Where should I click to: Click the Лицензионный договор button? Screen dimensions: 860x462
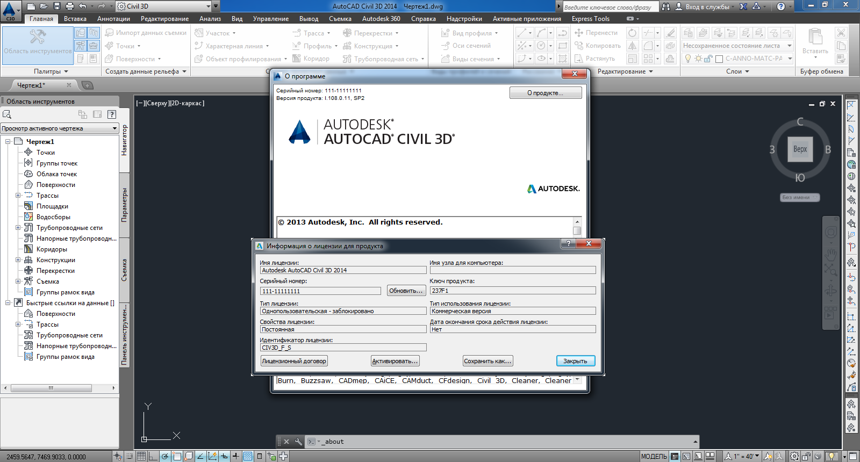pos(294,361)
